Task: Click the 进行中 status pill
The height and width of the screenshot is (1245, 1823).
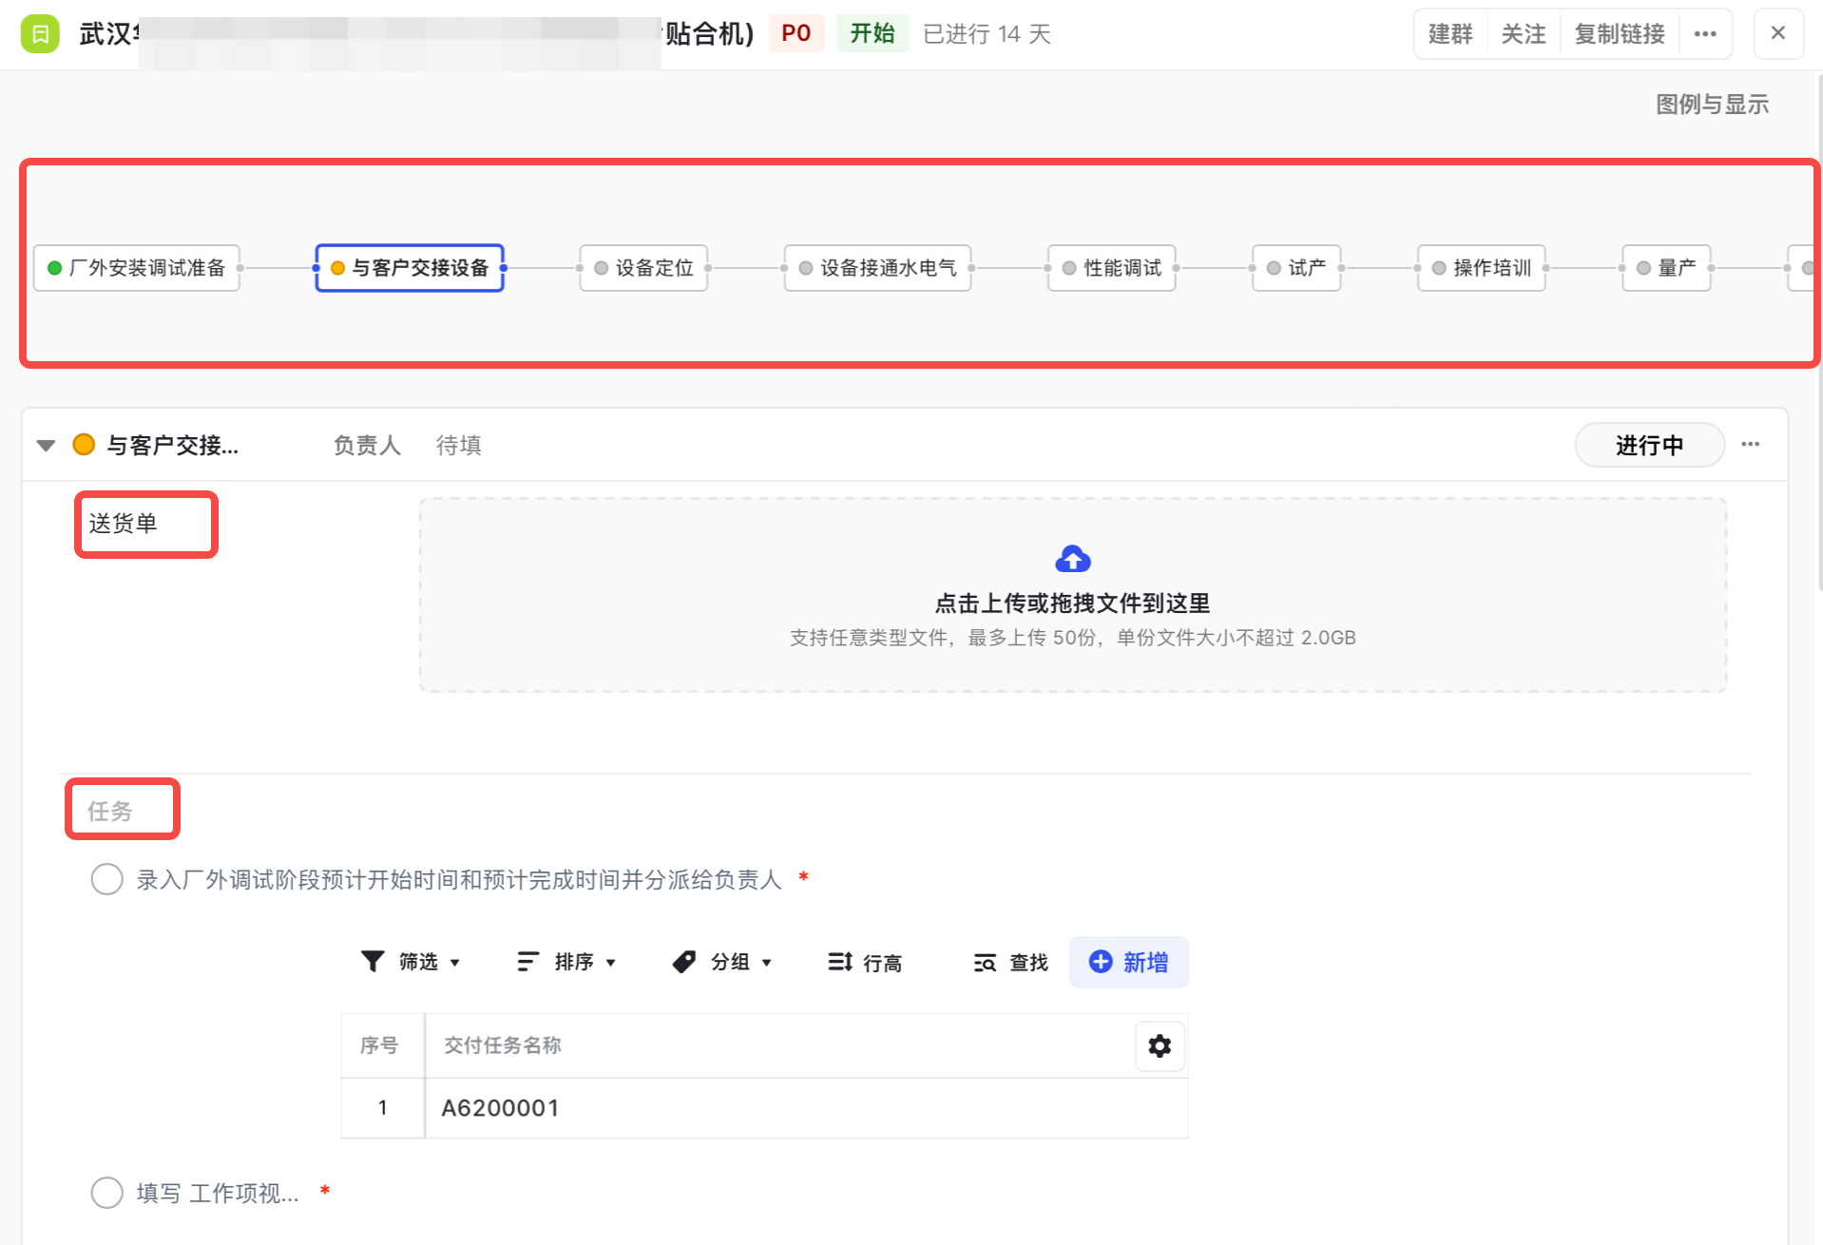Action: (x=1648, y=445)
